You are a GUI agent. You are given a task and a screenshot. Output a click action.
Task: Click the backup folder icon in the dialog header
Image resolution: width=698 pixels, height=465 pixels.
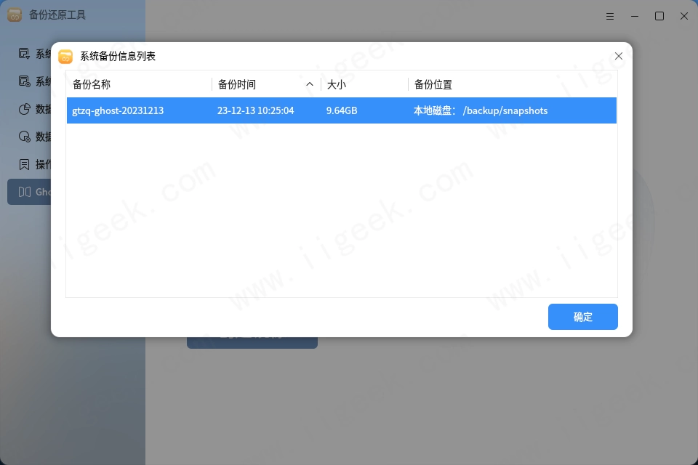[65, 56]
